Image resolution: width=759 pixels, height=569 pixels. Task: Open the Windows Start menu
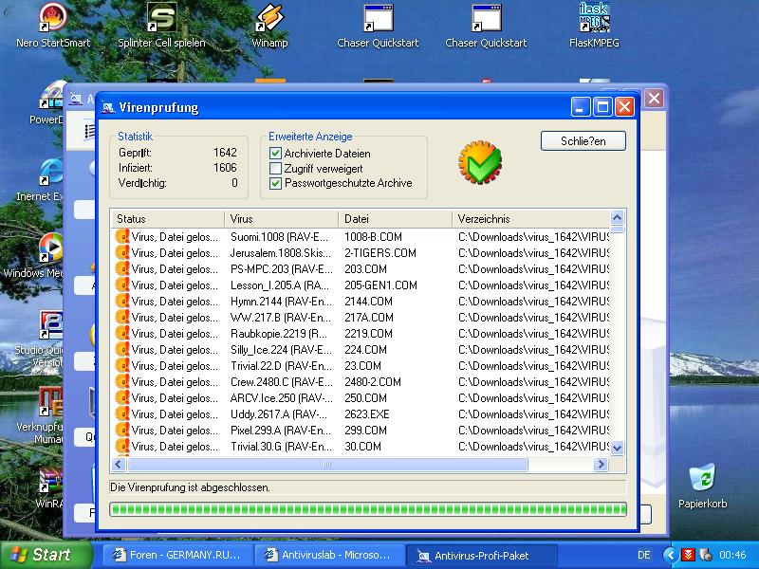click(x=40, y=555)
